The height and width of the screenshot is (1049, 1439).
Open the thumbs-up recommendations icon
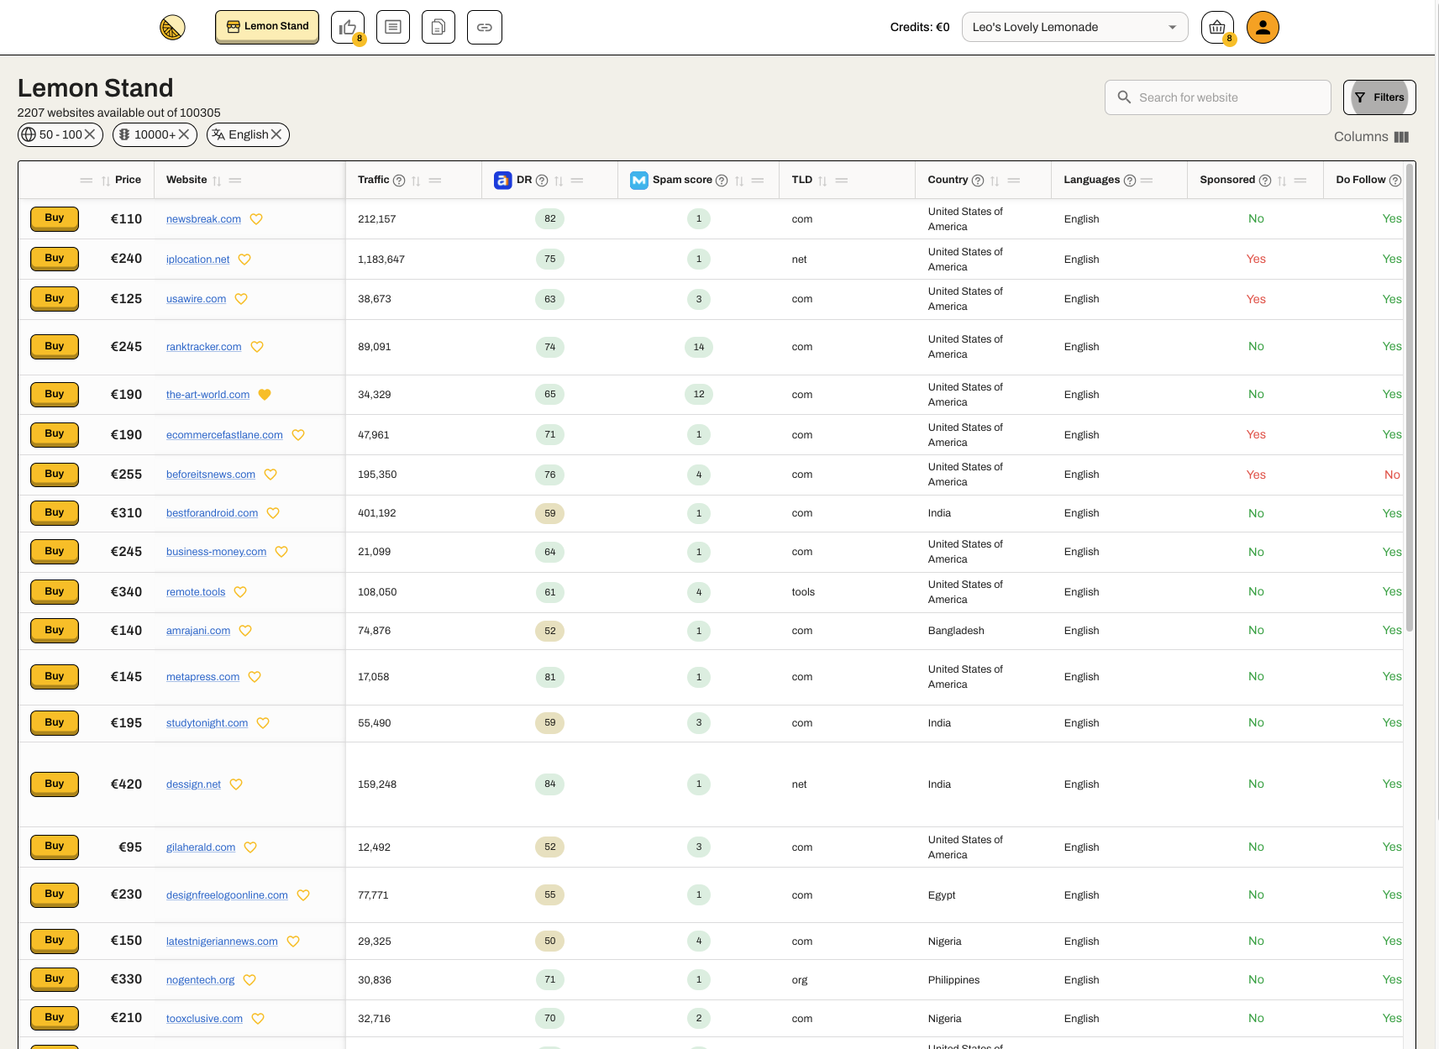coord(348,27)
